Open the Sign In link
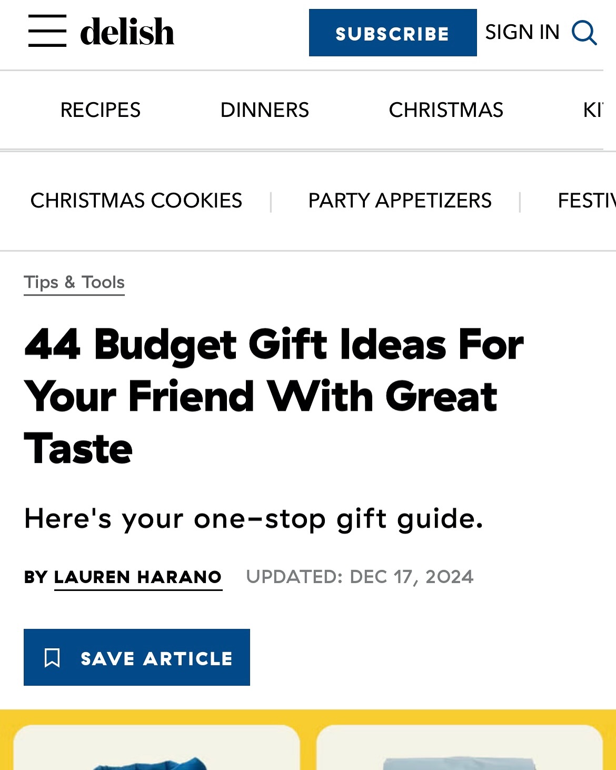 tap(522, 32)
